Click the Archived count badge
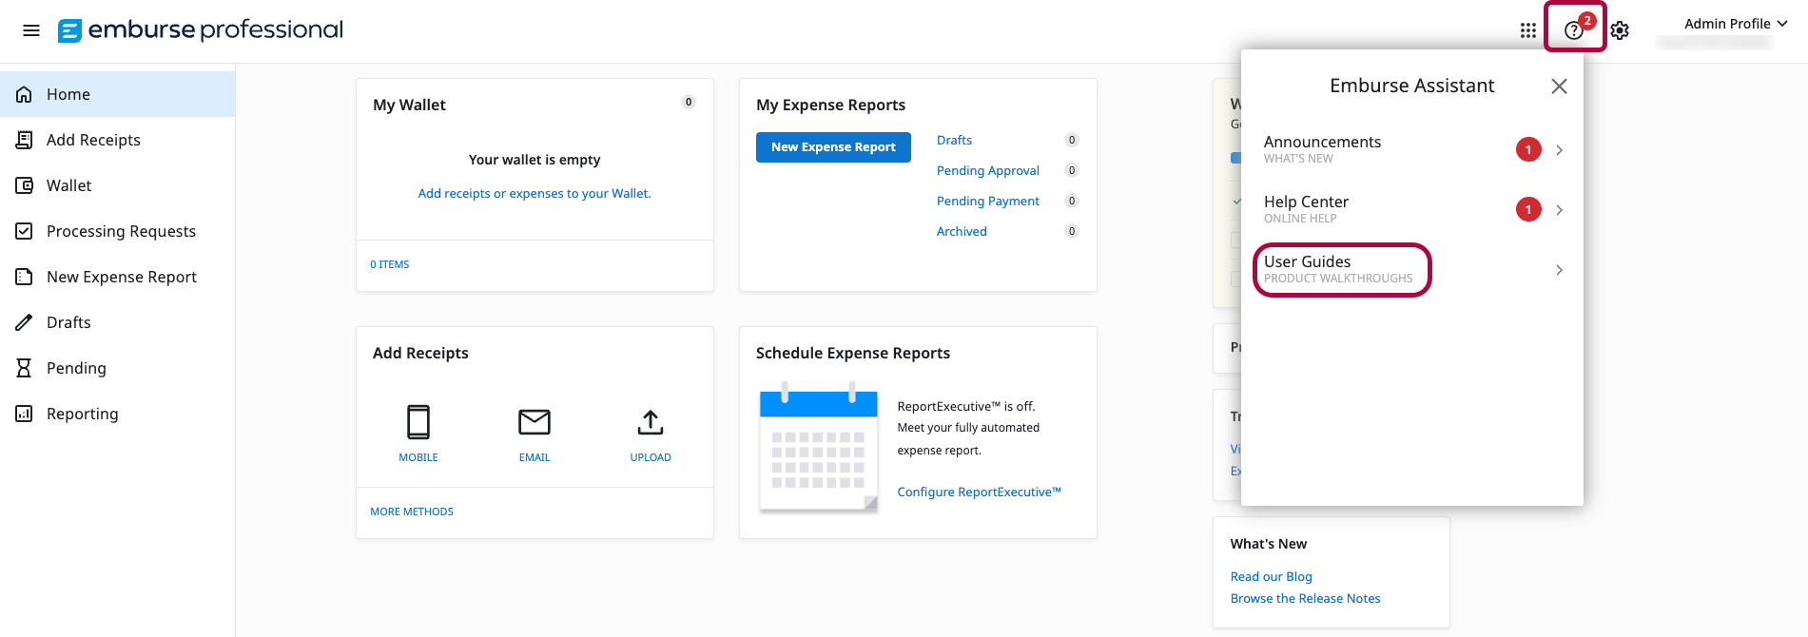The width and height of the screenshot is (1808, 637). pos(1072,231)
